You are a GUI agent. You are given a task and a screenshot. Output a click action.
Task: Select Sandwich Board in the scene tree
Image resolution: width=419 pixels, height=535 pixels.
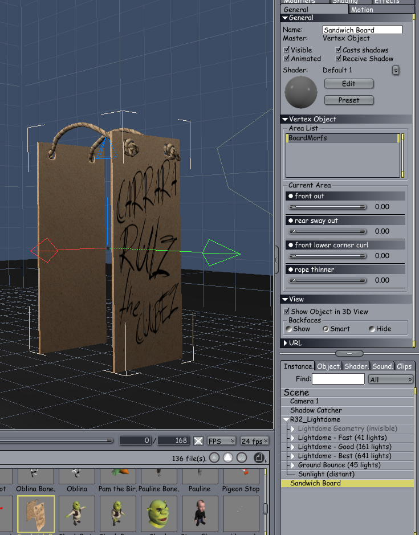(x=347, y=483)
